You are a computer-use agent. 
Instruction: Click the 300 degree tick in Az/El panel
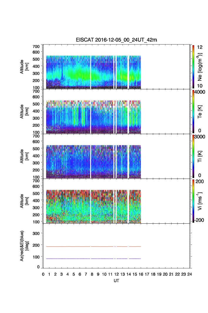[36, 233]
